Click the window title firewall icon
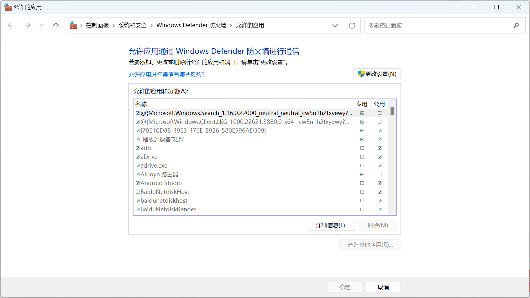 [x=8, y=7]
